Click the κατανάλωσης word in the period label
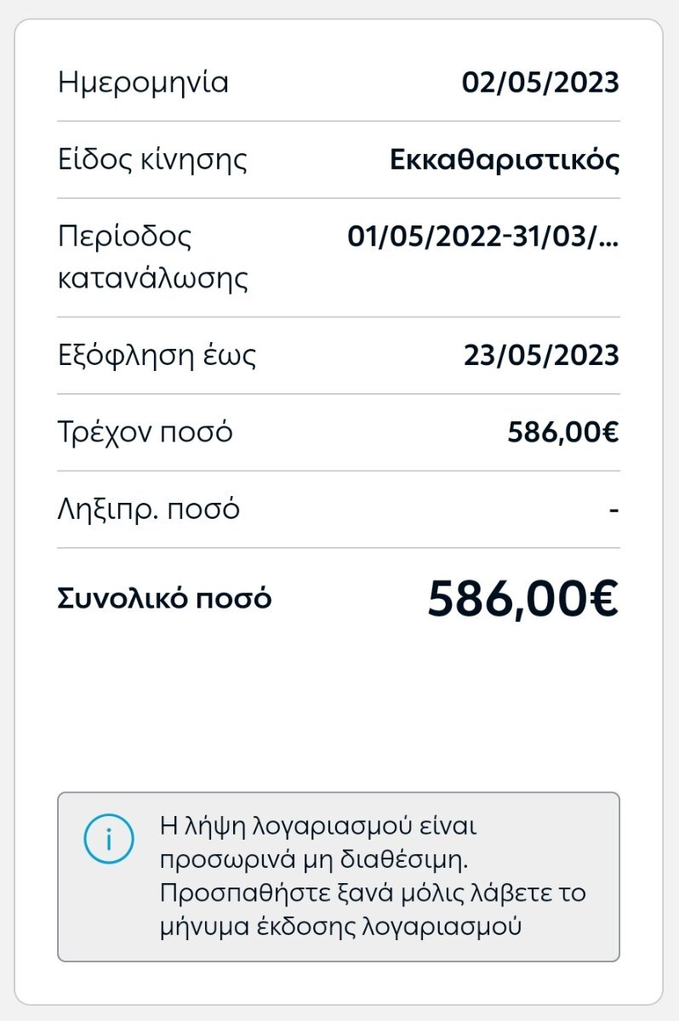Image resolution: width=679 pixels, height=1021 pixels. (153, 278)
